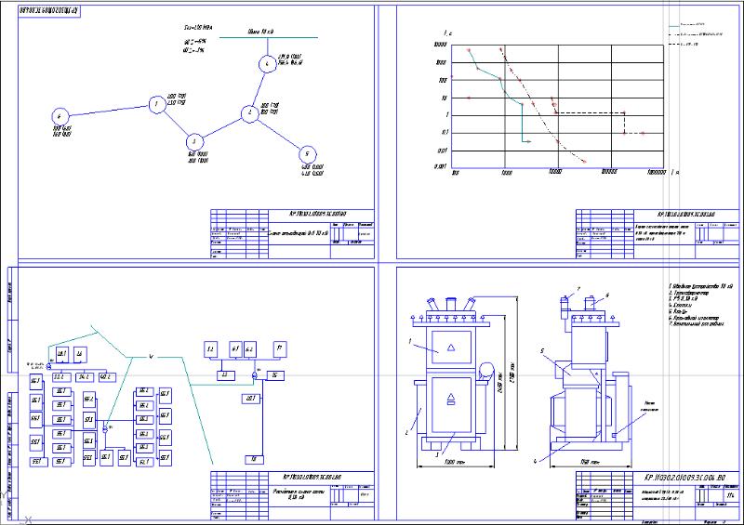Click warning triangle on upper cabinet door
744x525 pixels.
point(451,348)
